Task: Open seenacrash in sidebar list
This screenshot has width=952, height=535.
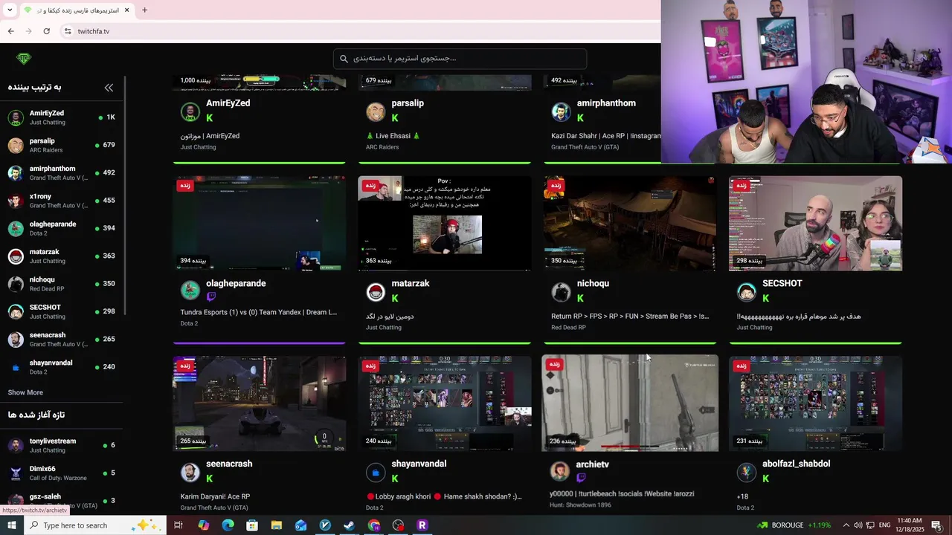Action: (61, 339)
